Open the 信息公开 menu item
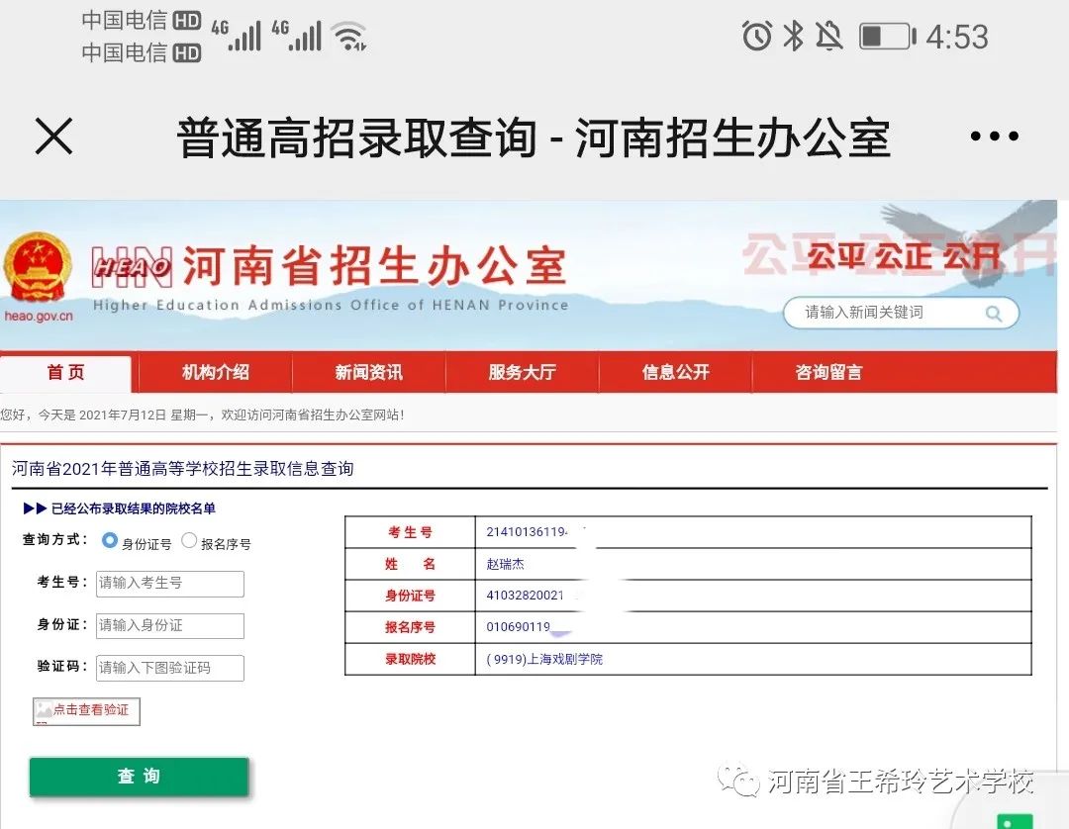1069x829 pixels. click(x=676, y=372)
